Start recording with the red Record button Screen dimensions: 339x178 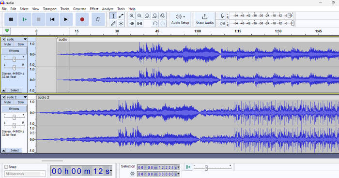point(82,19)
